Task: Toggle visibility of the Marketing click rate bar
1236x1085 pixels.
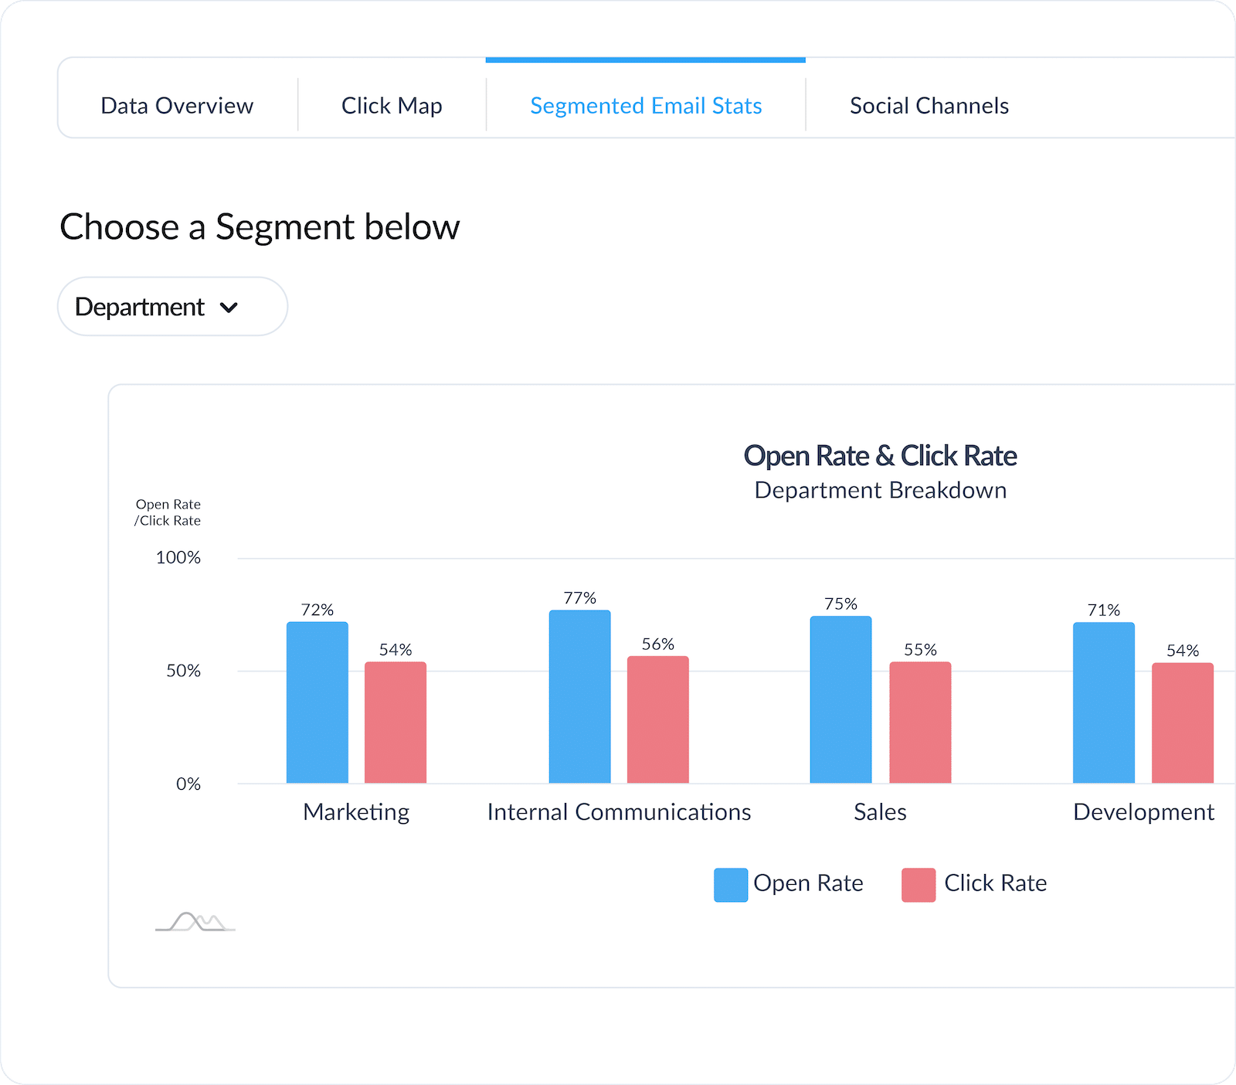Action: (x=395, y=723)
